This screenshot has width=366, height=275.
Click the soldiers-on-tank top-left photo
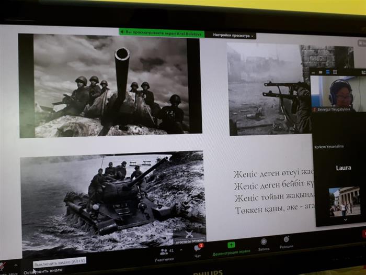110,86
